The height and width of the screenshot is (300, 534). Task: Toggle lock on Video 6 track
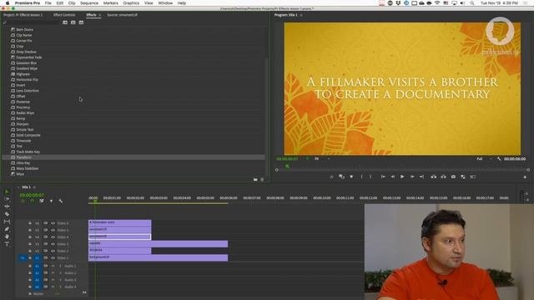pos(30,223)
